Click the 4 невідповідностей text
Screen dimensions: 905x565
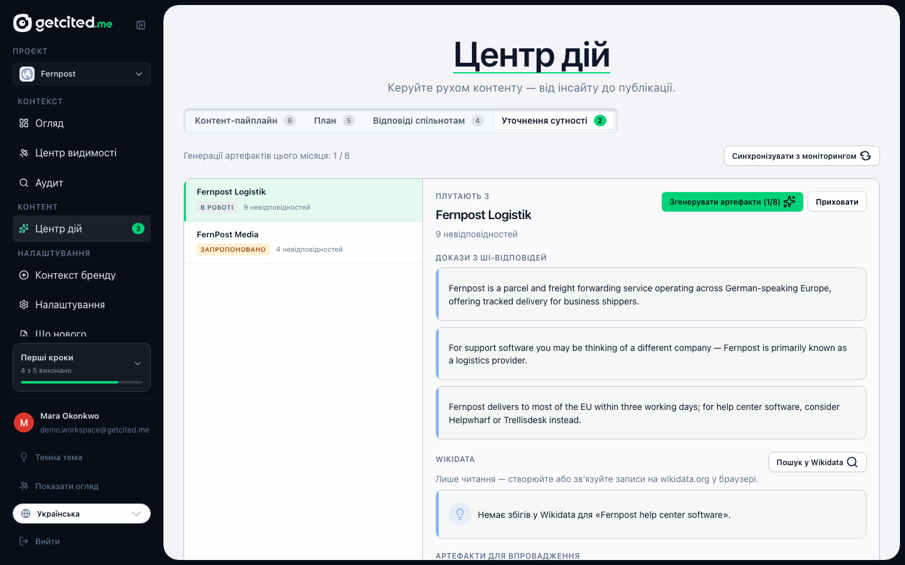click(309, 249)
